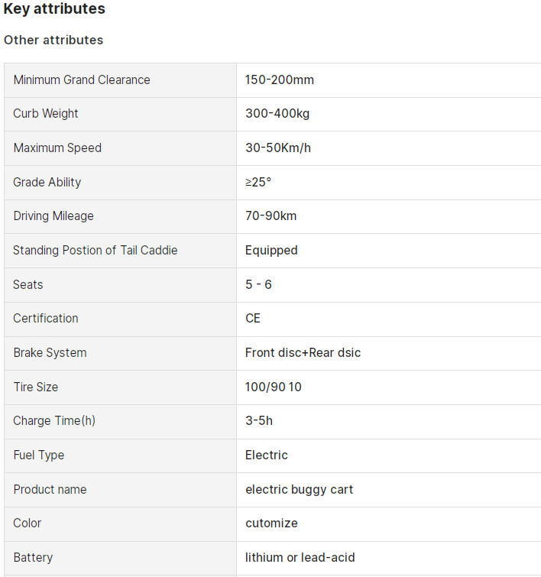
Task: Click the 30-50Km/h speed value
Action: click(x=278, y=148)
